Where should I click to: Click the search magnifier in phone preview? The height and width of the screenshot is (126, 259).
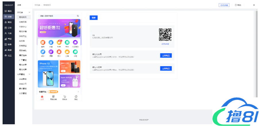click(x=78, y=16)
